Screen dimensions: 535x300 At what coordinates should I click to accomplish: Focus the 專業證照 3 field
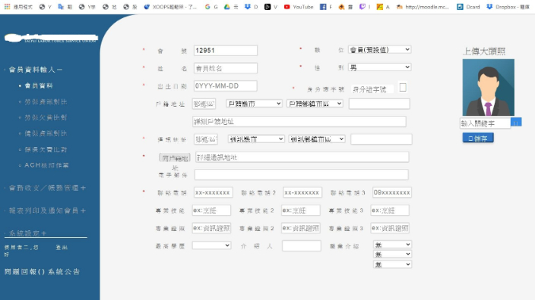point(390,228)
